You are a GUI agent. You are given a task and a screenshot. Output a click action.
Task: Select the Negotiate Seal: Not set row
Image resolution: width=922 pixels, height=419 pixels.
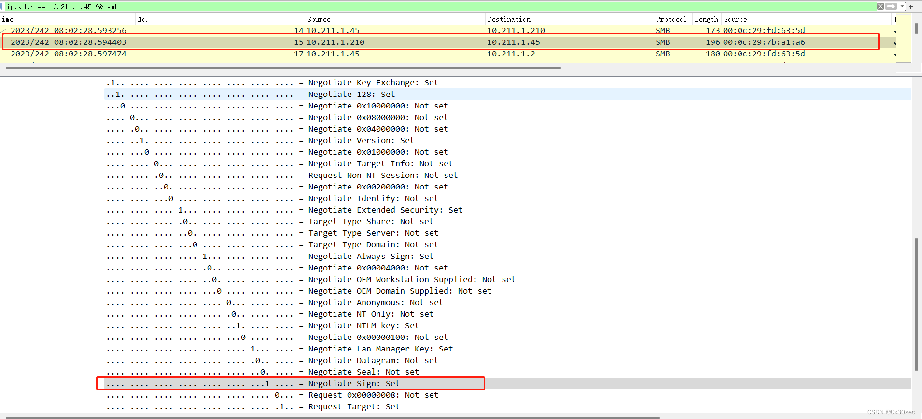click(x=508, y=372)
